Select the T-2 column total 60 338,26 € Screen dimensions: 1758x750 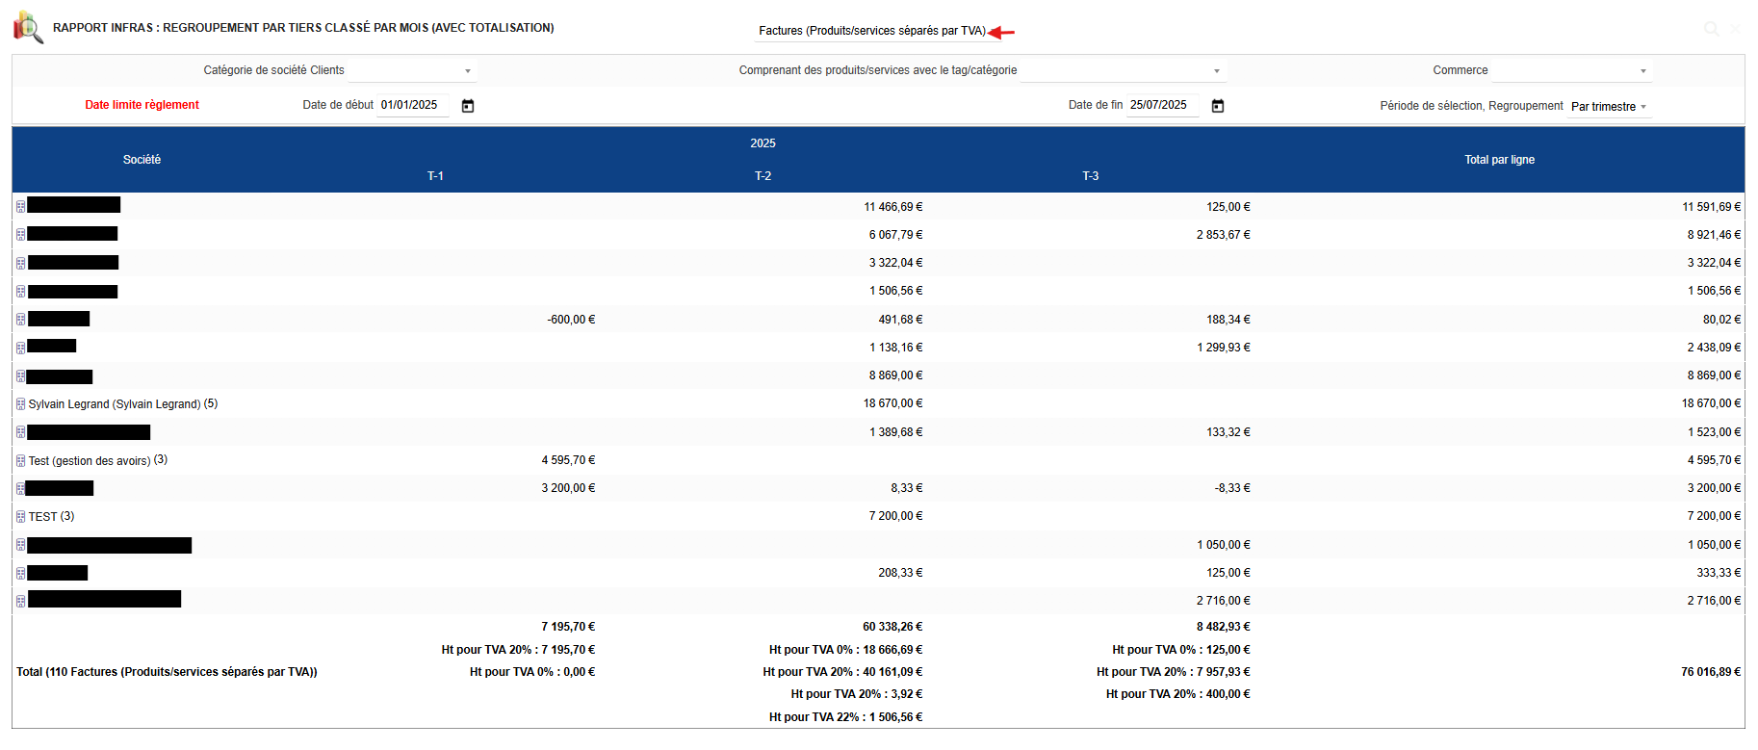892,627
